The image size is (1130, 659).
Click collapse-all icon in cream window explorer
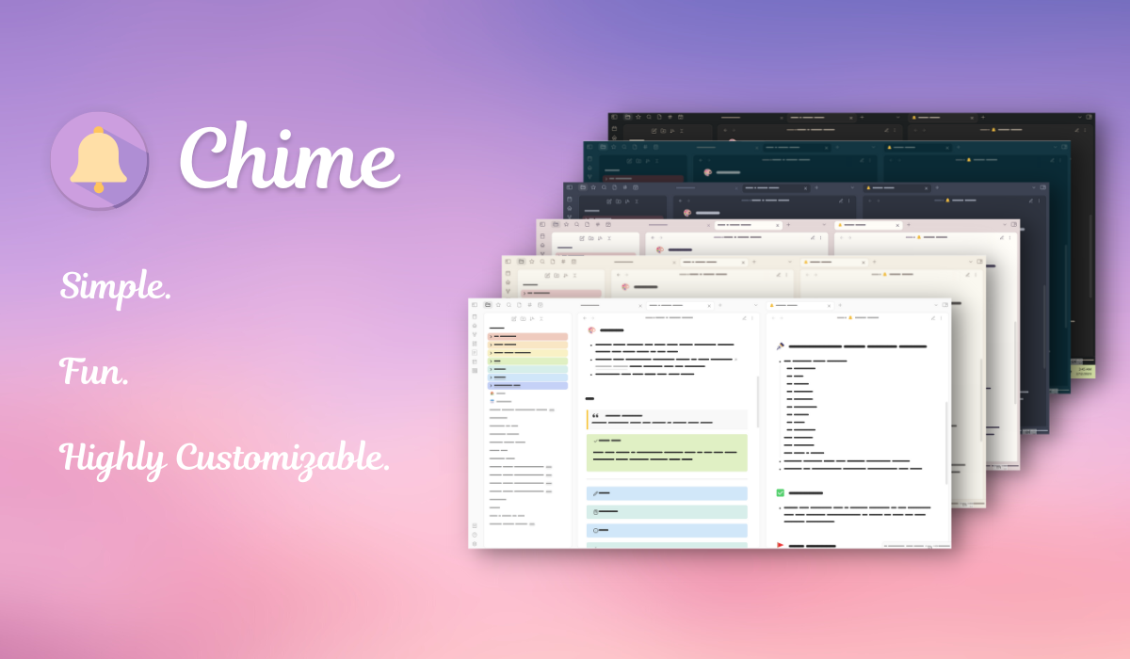(575, 275)
